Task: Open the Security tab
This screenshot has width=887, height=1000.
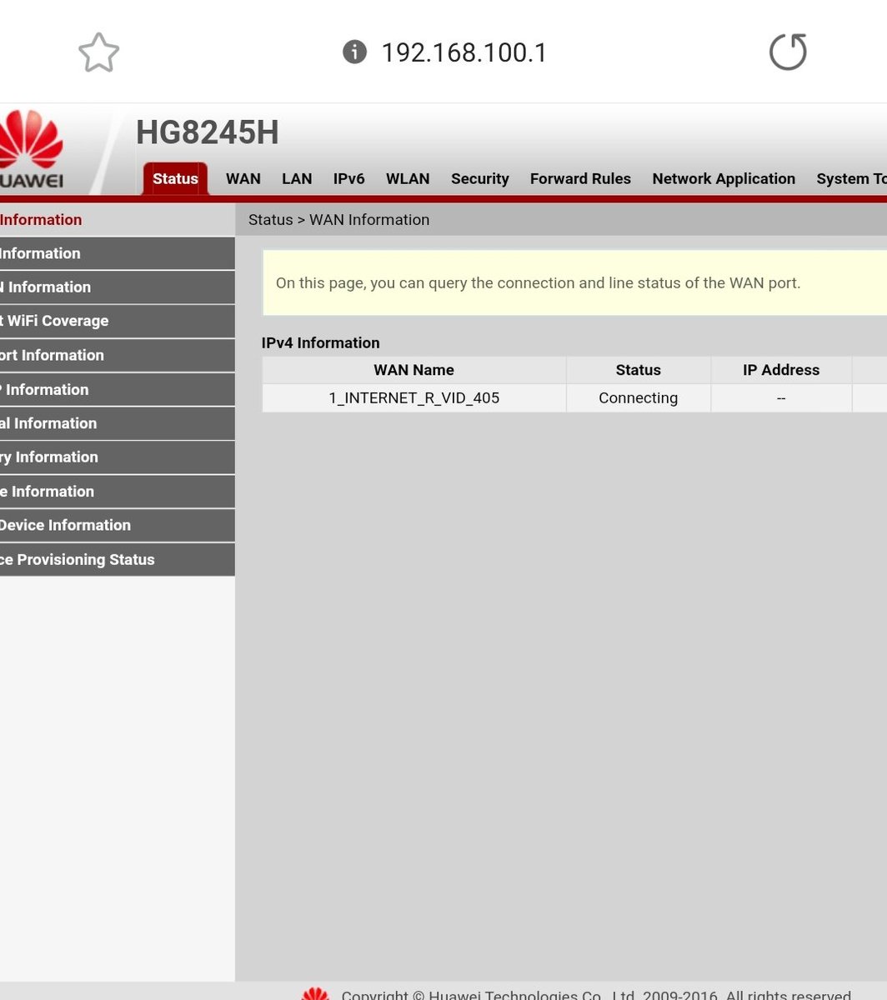Action: click(x=479, y=178)
